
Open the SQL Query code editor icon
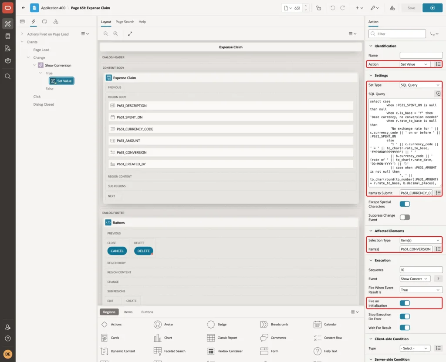tap(438, 94)
